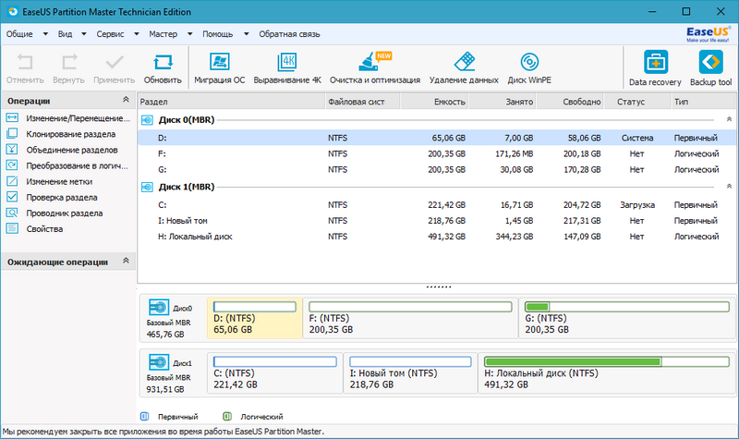
Task: Click the Применить checkmark toolbar icon
Action: pyautogui.click(x=114, y=62)
